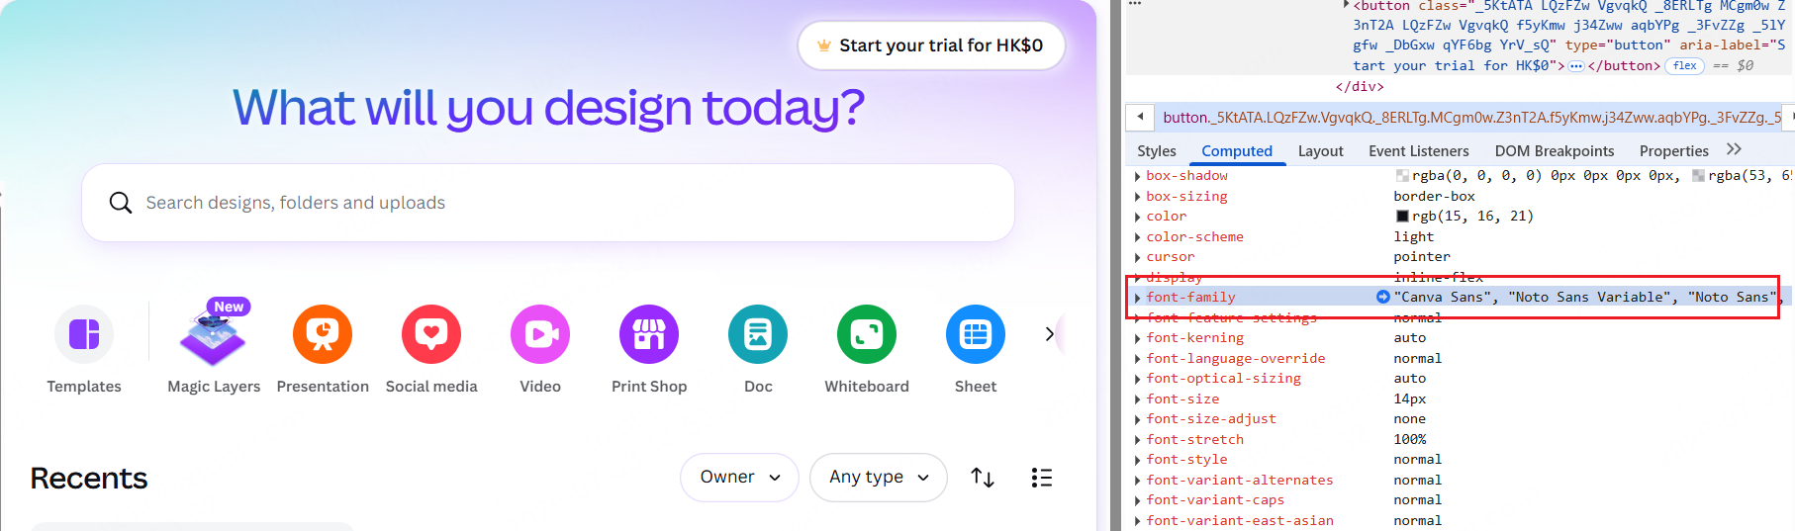Click the sort order arrows icon
This screenshot has height=531, width=1795.
pos(983,478)
